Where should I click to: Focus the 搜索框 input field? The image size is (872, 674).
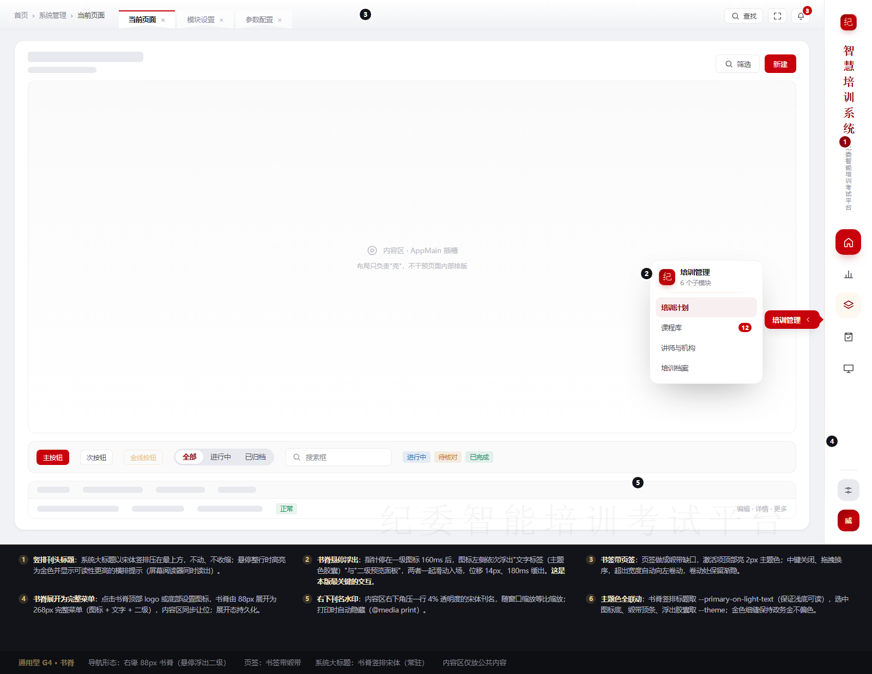coord(338,457)
